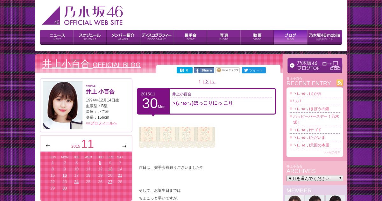This screenshot has height=201, width=382.
Task: Click first member thumbnail under MEMBER
Action: pos(294,198)
